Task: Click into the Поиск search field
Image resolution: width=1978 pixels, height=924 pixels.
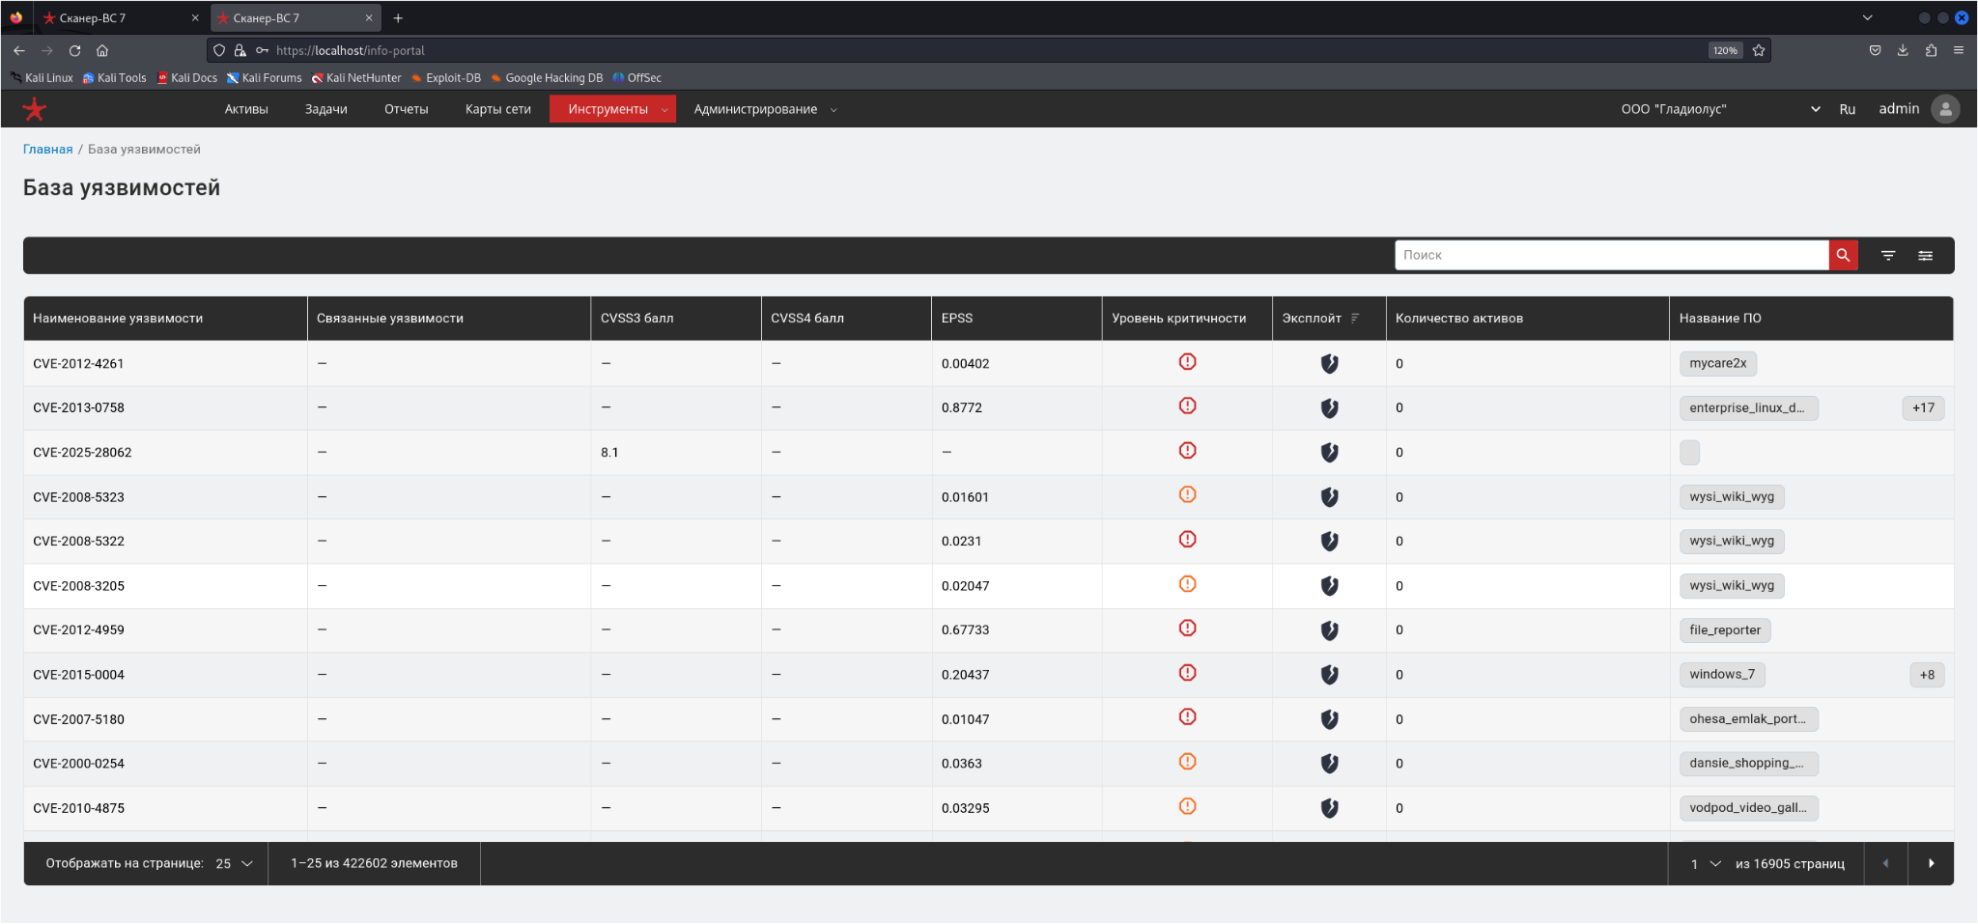Action: pos(1612,255)
